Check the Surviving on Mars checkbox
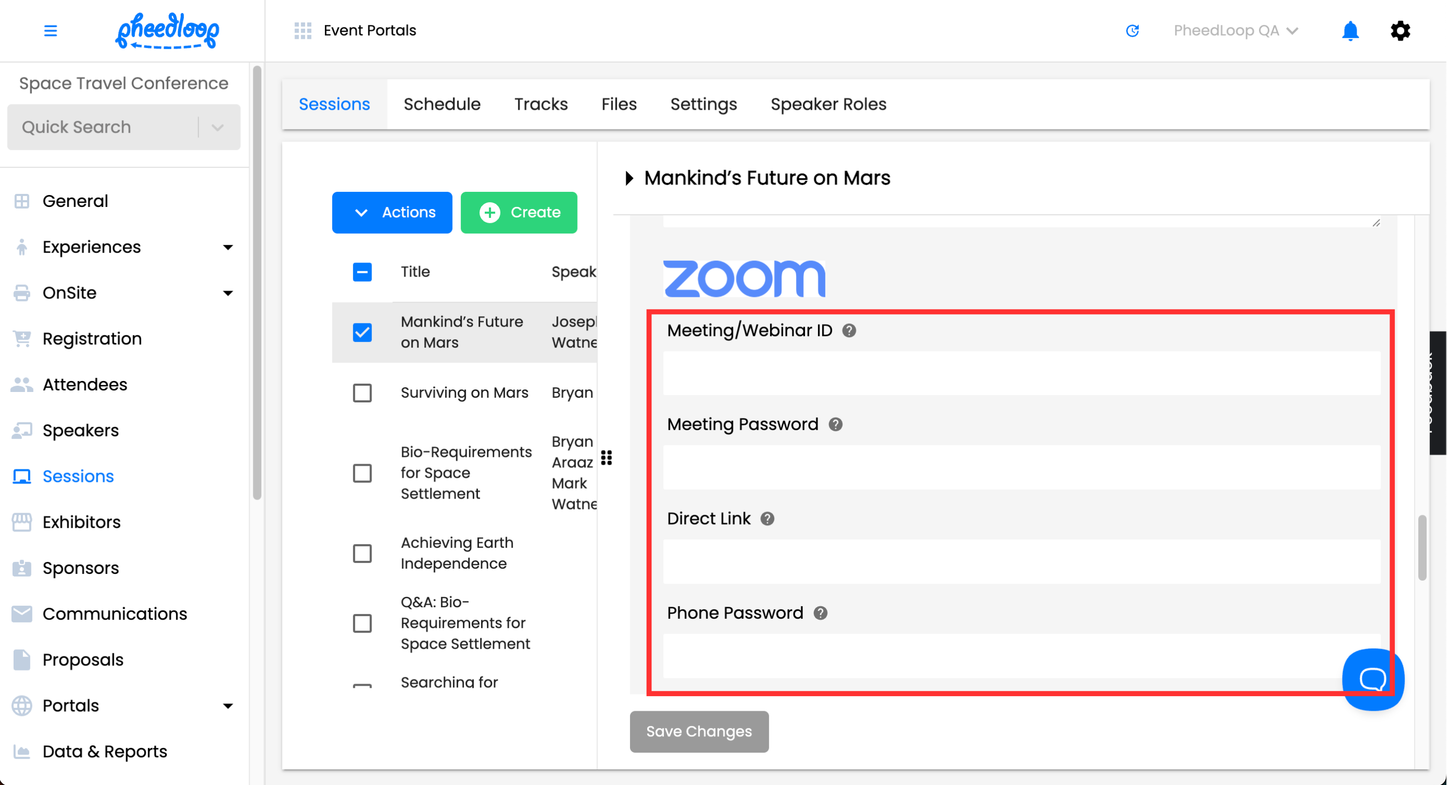This screenshot has width=1448, height=785. [x=362, y=393]
